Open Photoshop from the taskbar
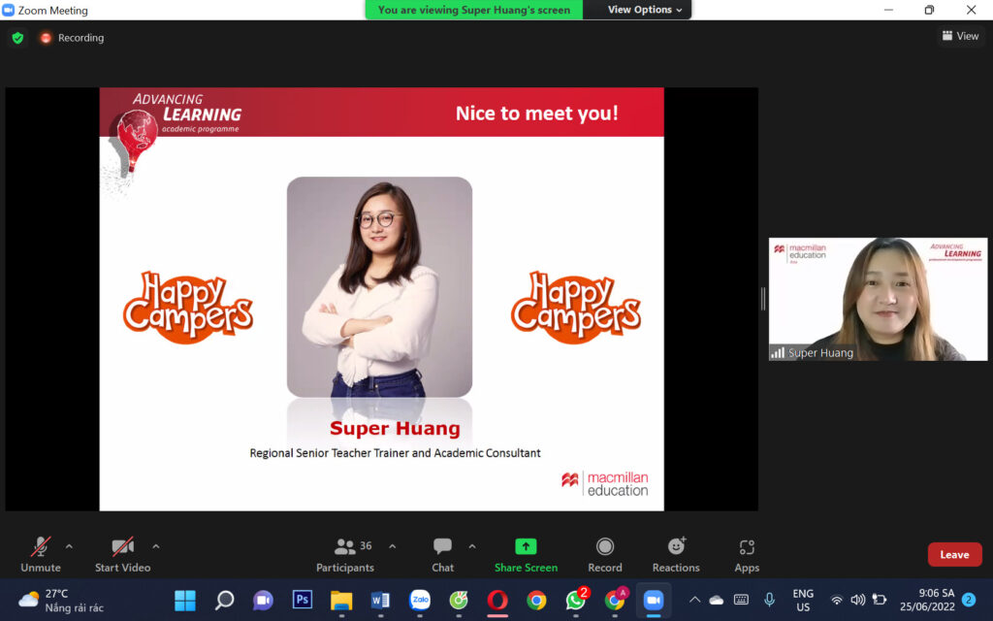The image size is (993, 621). (x=302, y=600)
